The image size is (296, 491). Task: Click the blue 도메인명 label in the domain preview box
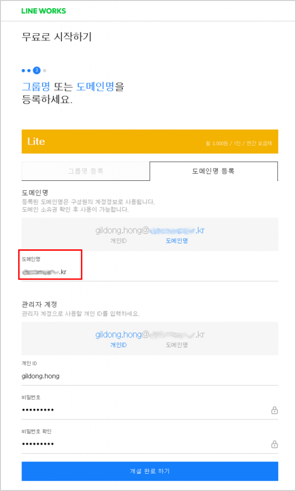point(177,241)
